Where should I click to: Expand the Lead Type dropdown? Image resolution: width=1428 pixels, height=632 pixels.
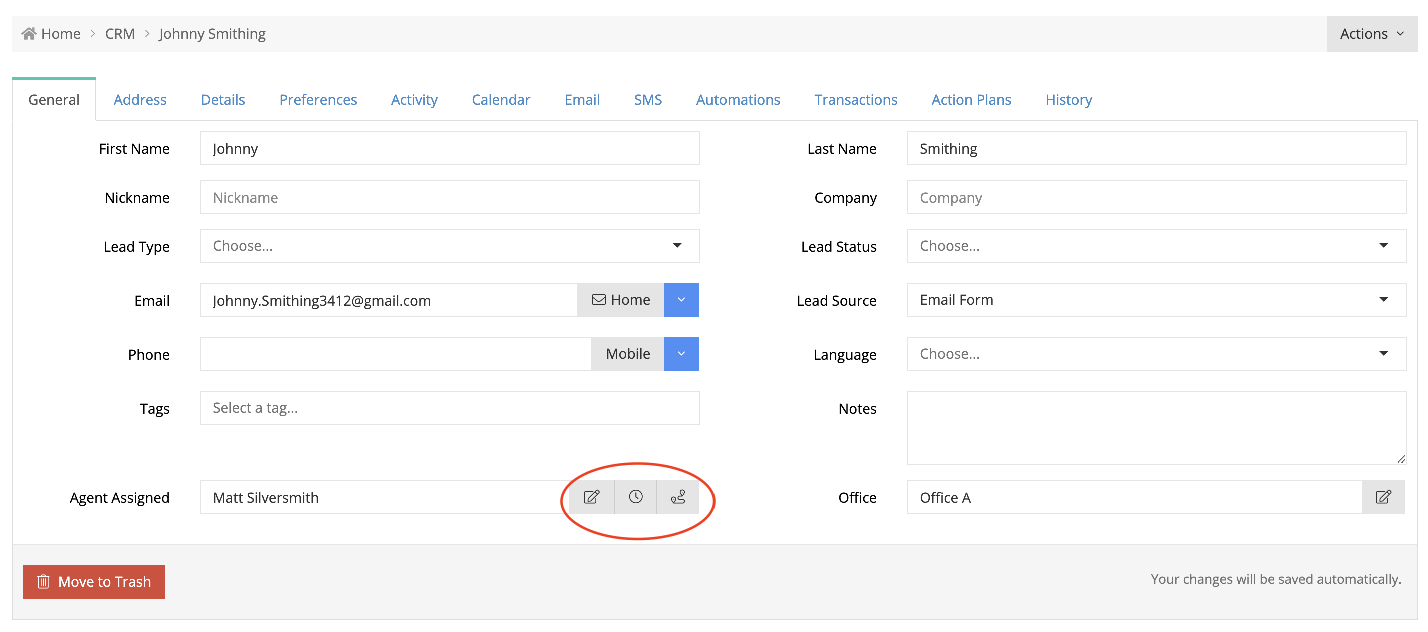[x=450, y=245]
